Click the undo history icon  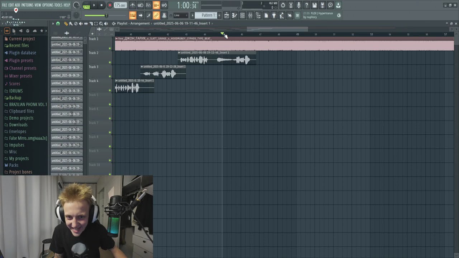(x=283, y=5)
